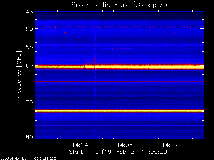Click the 'Updated Mon Mar 1 05:31:24 2021' timestamp
Screen dimensions: 214x160
(x=29, y=159)
